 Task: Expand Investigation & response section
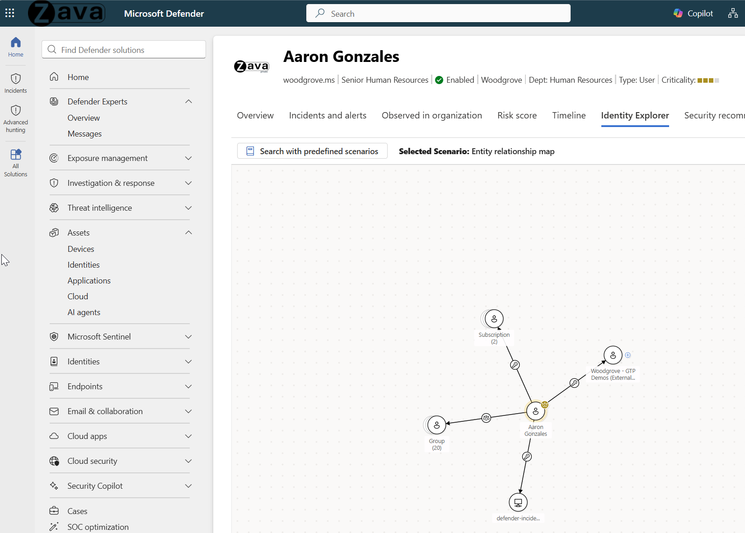(x=189, y=183)
